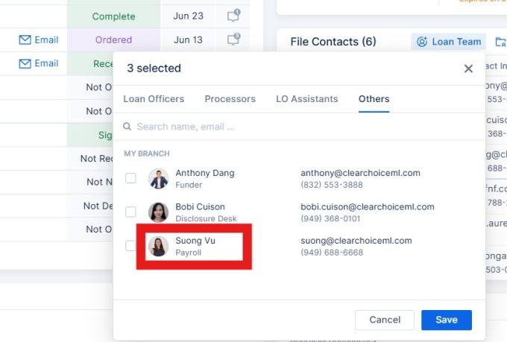The width and height of the screenshot is (507, 342).
Task: Click the Loan Team person icon
Action: point(422,42)
